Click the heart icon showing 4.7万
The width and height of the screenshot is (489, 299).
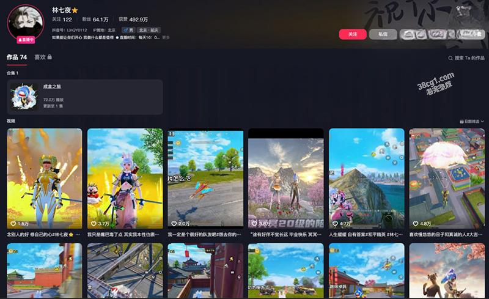tap(335, 224)
